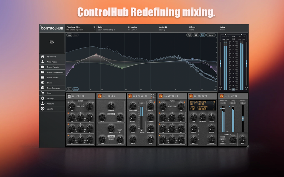Click preset search magnifier icon

click(94, 27)
